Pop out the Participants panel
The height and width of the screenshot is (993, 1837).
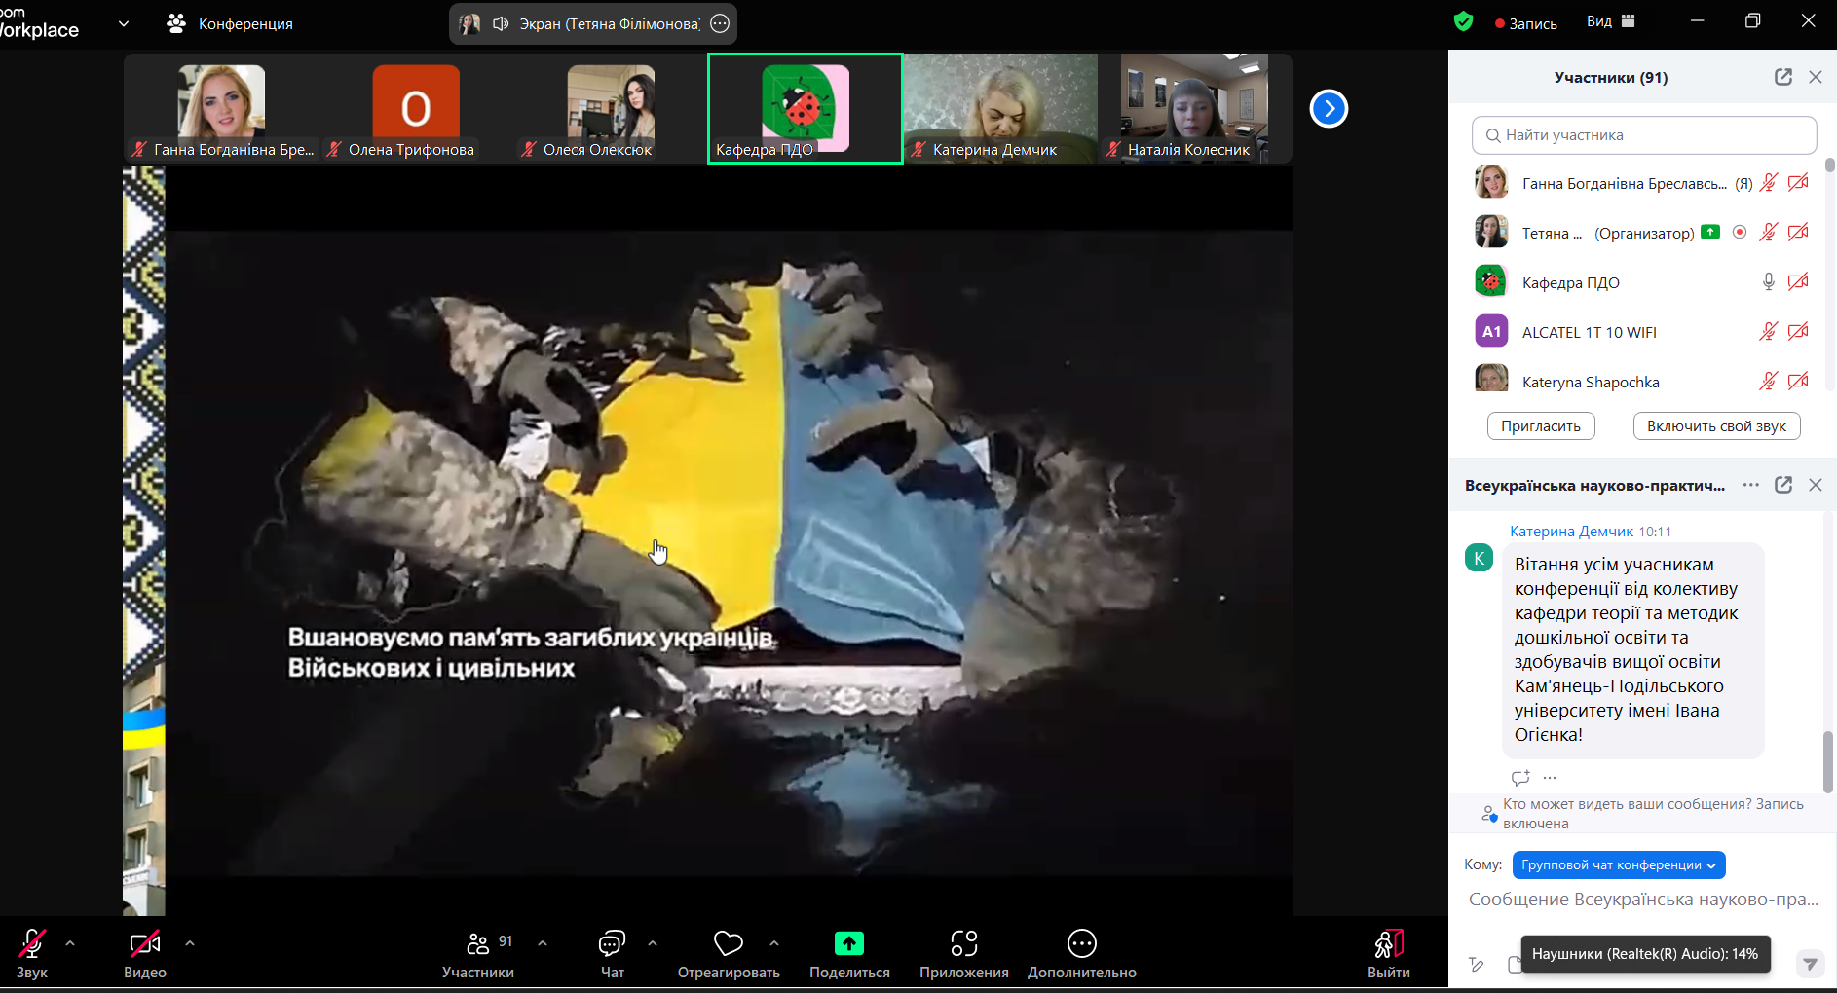(x=1782, y=77)
